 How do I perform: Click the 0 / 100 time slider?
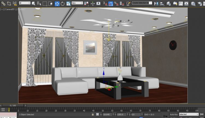(13, 105)
